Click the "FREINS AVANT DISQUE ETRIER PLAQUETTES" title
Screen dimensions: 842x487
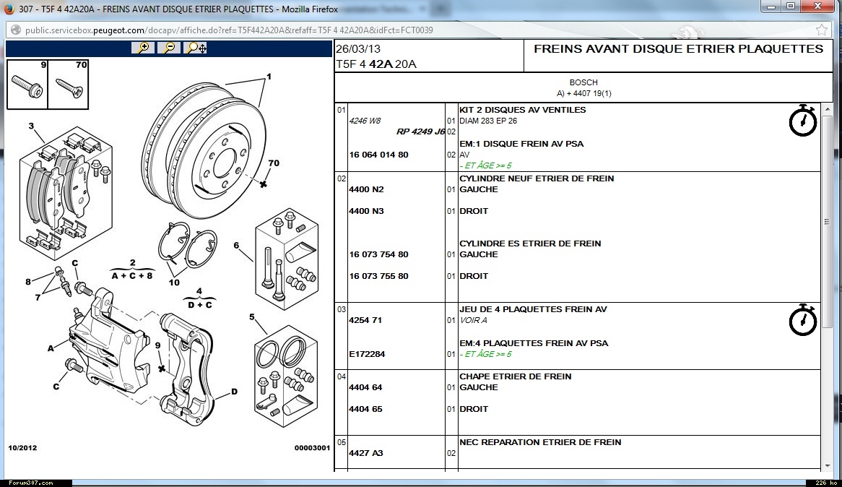[x=678, y=48]
